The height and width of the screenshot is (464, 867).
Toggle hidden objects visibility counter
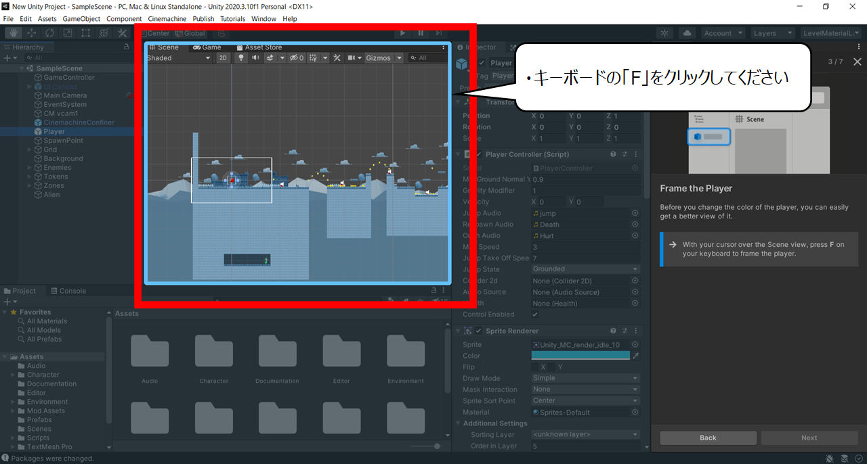pos(297,58)
